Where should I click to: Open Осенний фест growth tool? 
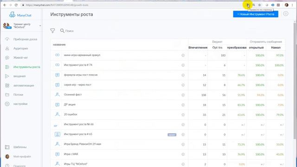(73, 95)
